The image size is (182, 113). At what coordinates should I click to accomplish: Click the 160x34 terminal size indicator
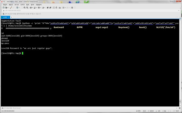click(x=151, y=111)
